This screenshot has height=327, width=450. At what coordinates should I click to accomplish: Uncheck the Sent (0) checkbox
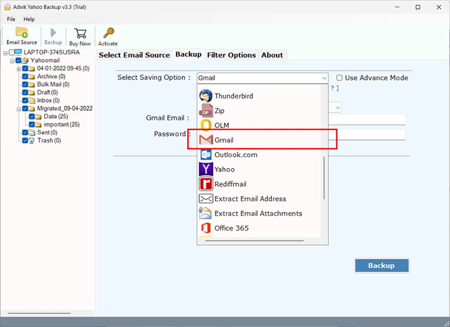(25, 133)
